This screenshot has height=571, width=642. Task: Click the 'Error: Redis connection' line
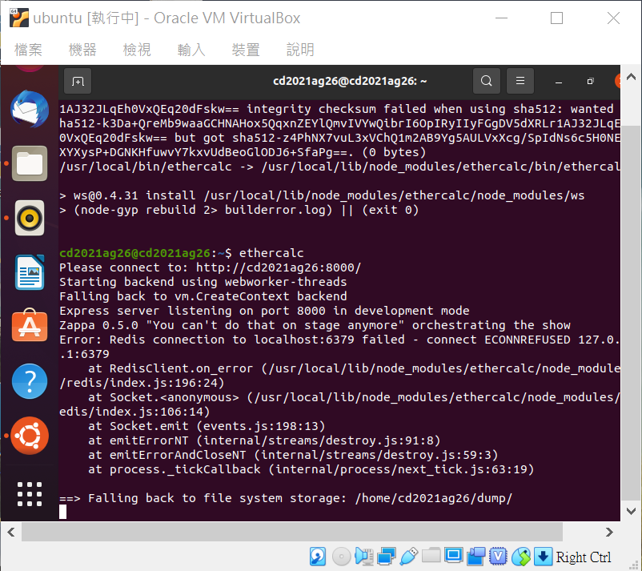click(x=339, y=340)
